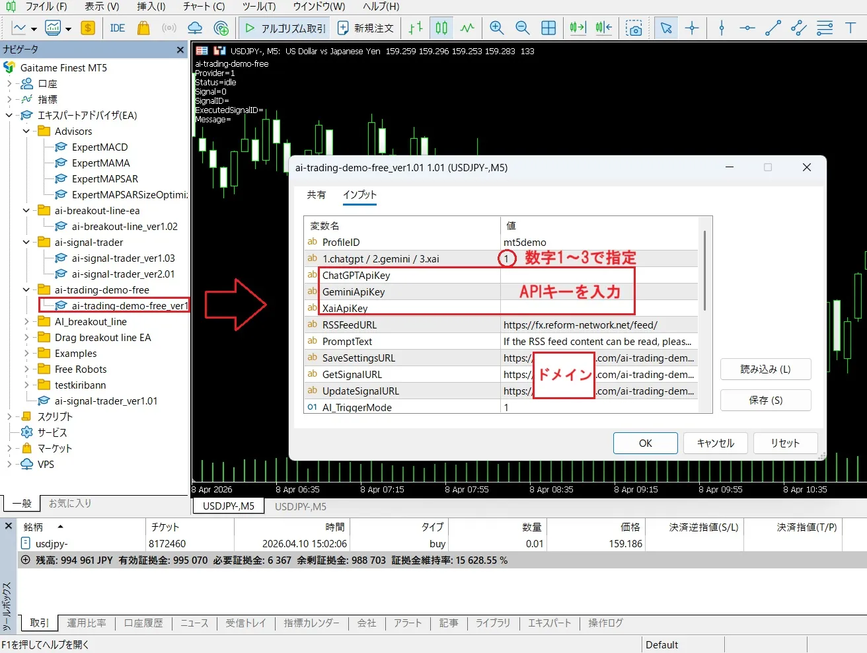
Task: Click the PromptText value field
Action: point(599,342)
